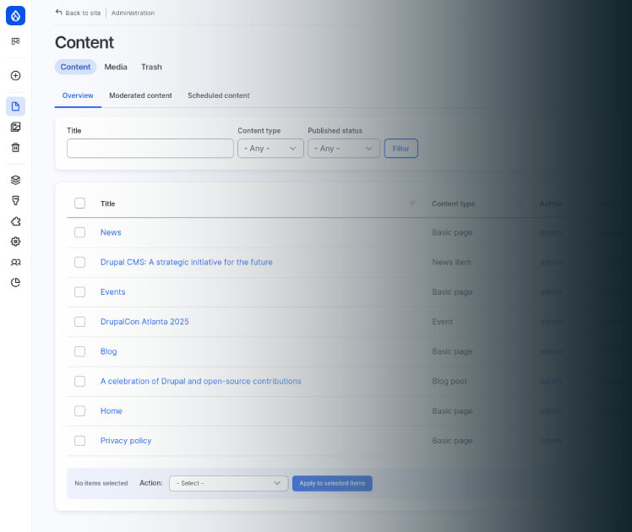Open the Media image icon in sidebar
This screenshot has height=532, width=632.
[15, 127]
